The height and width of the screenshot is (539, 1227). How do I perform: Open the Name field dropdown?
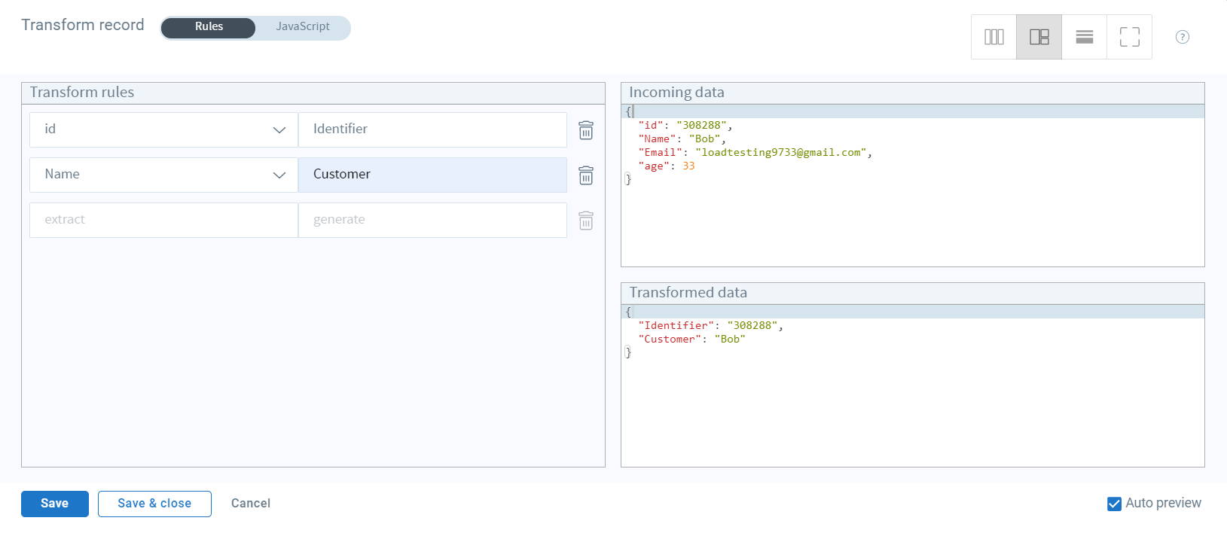(163, 175)
